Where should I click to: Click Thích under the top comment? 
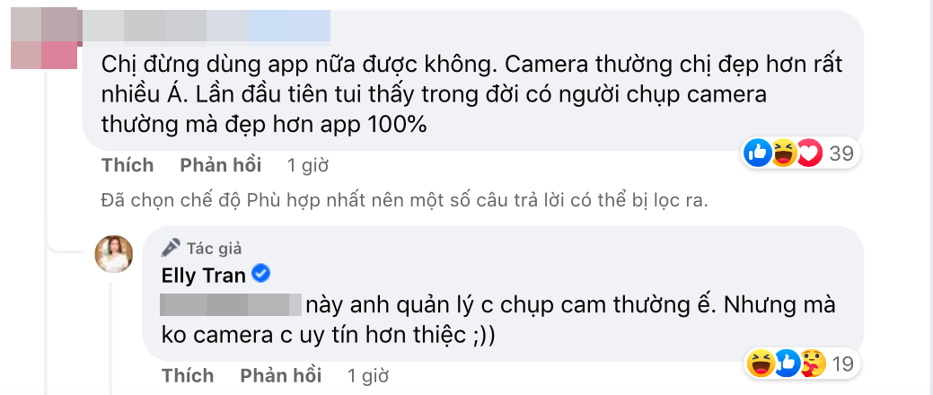point(128,165)
